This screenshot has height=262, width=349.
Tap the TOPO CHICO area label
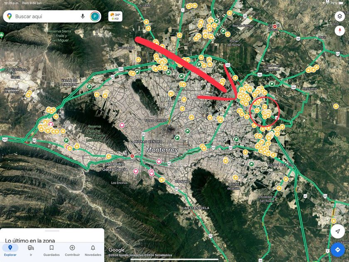tap(155, 121)
